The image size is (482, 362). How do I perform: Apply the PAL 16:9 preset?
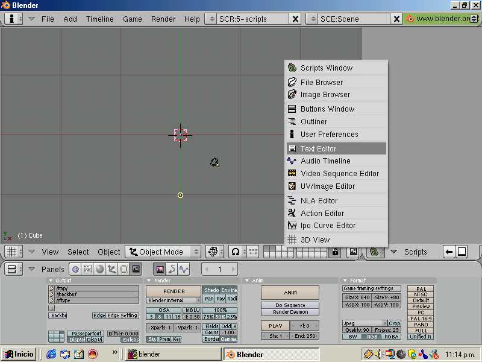[x=421, y=319]
